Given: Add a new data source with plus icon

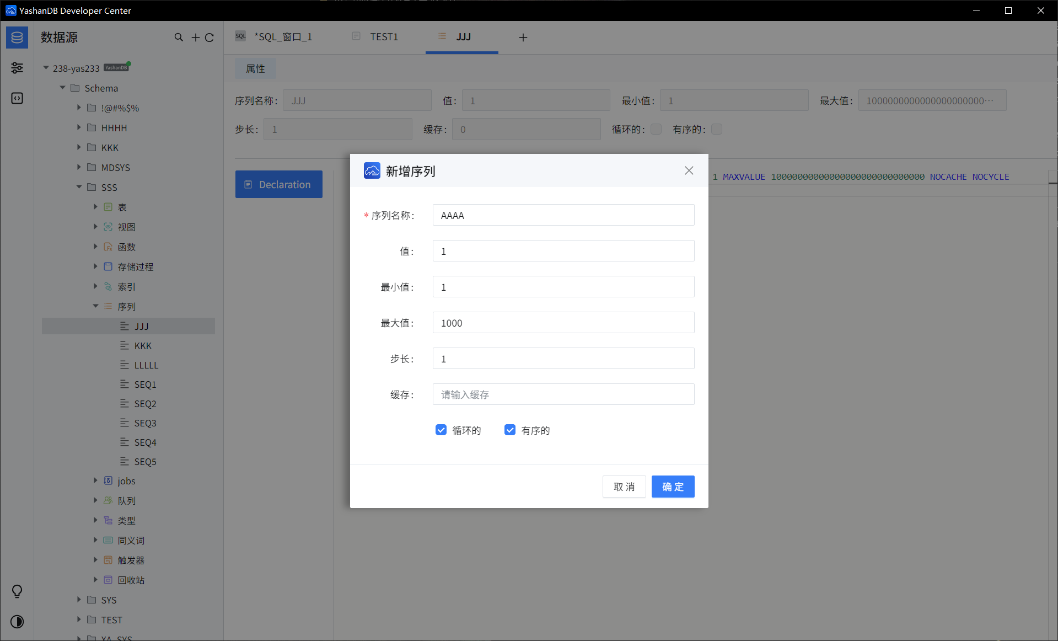Looking at the screenshot, I should (x=196, y=38).
